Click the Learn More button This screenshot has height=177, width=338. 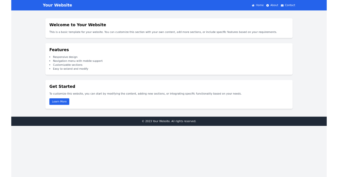tap(59, 101)
